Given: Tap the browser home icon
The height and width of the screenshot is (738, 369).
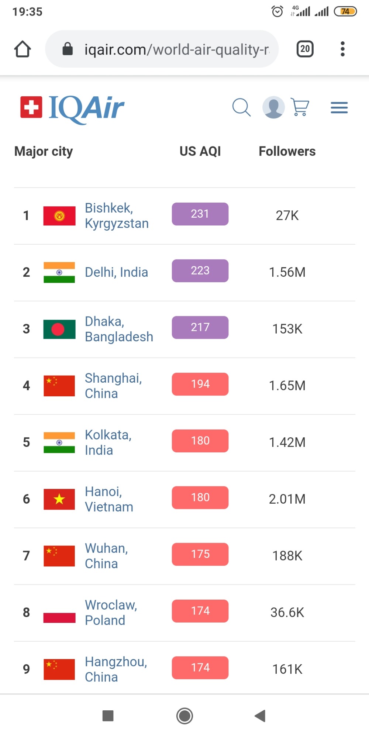Looking at the screenshot, I should [23, 49].
